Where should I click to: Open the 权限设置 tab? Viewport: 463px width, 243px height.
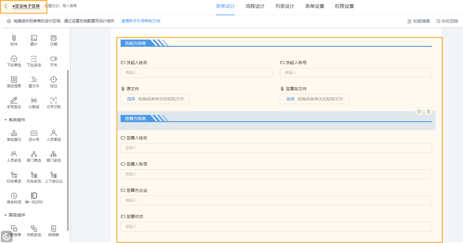[x=344, y=6]
